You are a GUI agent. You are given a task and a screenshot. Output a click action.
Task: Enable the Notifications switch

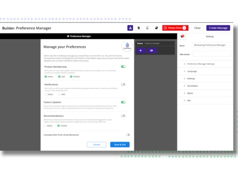123,84
